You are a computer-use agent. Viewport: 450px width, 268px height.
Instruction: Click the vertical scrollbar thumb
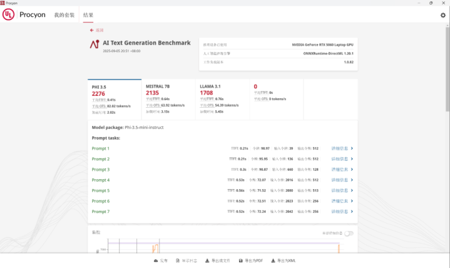(x=447, y=69)
